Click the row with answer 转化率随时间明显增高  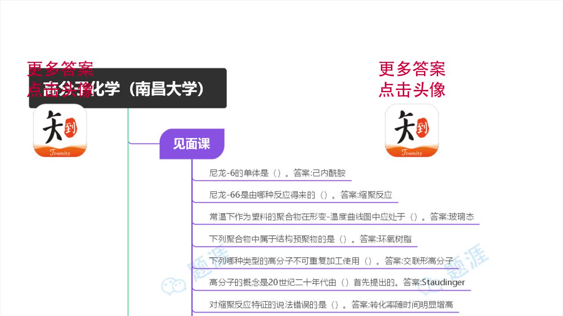(x=331, y=305)
